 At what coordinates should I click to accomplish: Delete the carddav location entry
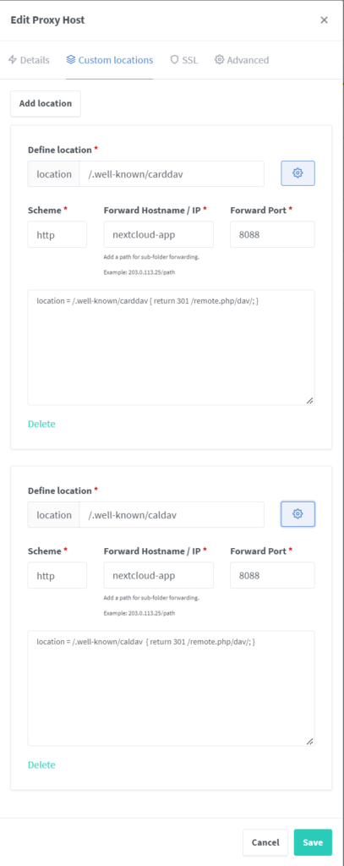pyautogui.click(x=41, y=425)
